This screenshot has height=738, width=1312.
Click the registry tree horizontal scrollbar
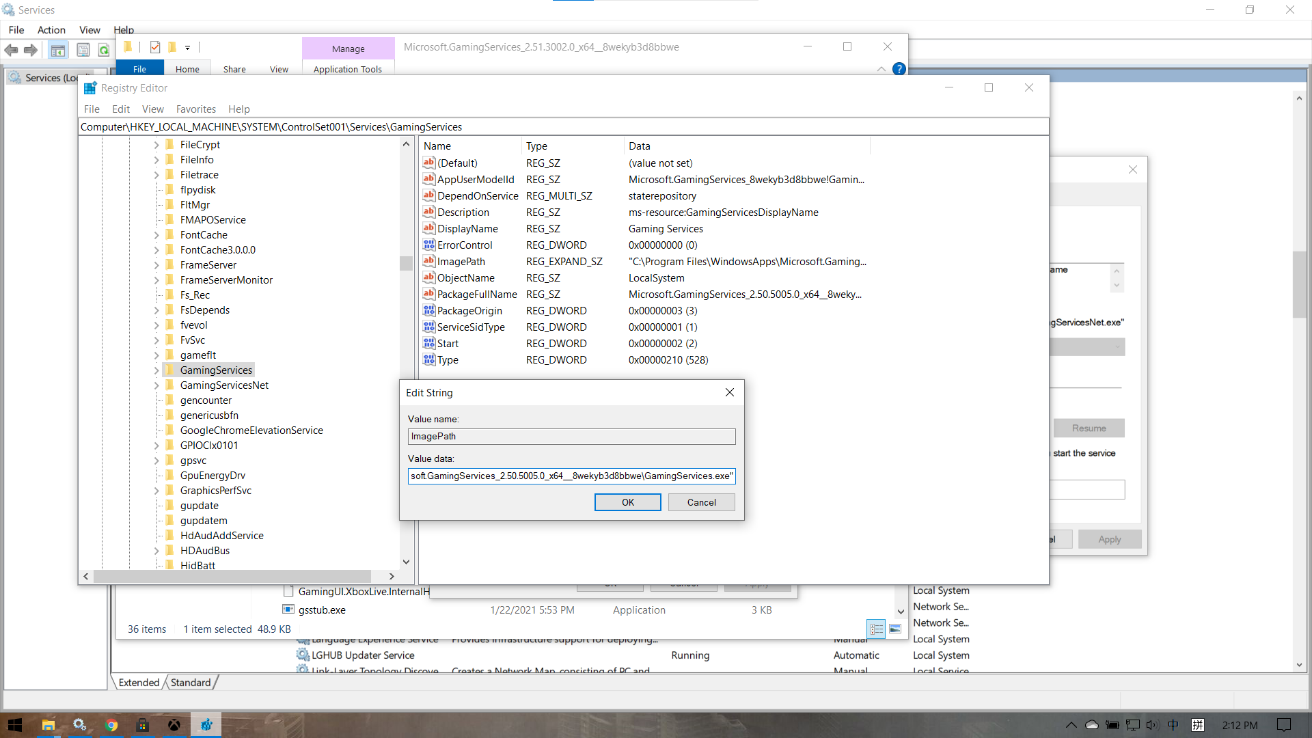[x=232, y=577]
